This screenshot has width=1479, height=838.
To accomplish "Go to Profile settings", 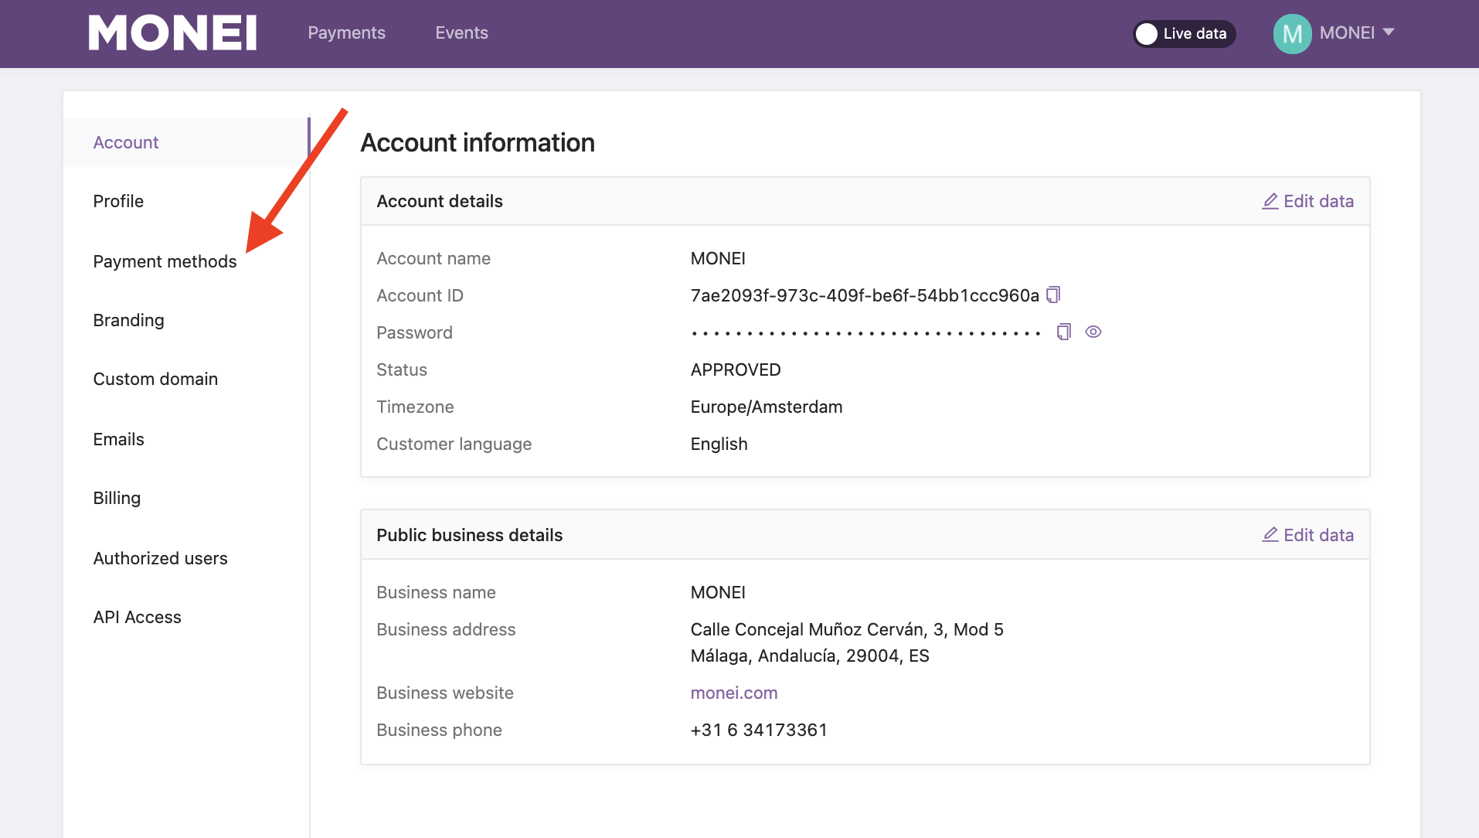I will (118, 201).
